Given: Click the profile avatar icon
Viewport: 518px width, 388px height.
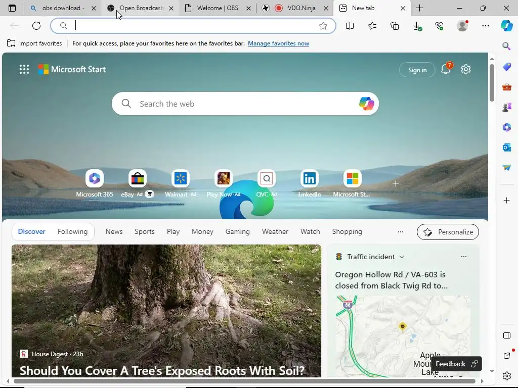Looking at the screenshot, I should coord(462,26).
